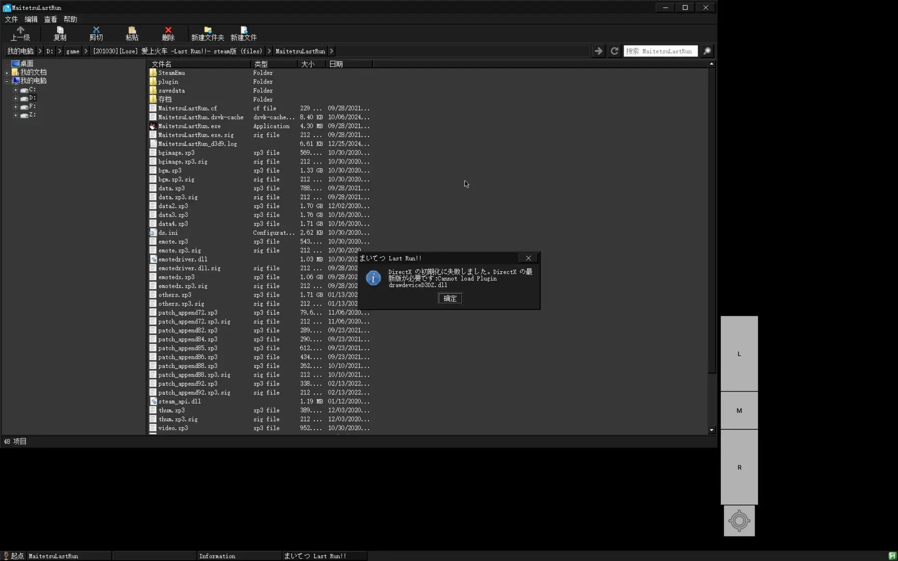Select MaitetsuLastRun.dxvk-cache file row
Image resolution: width=898 pixels, height=561 pixels.
(x=260, y=117)
